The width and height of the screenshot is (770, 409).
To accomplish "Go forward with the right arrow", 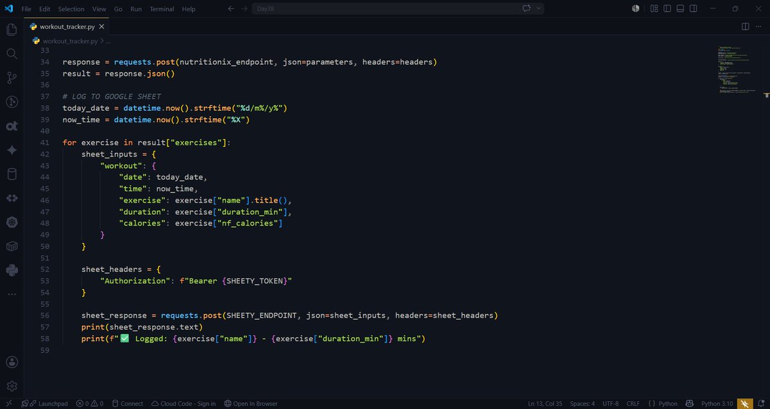I will coord(245,9).
